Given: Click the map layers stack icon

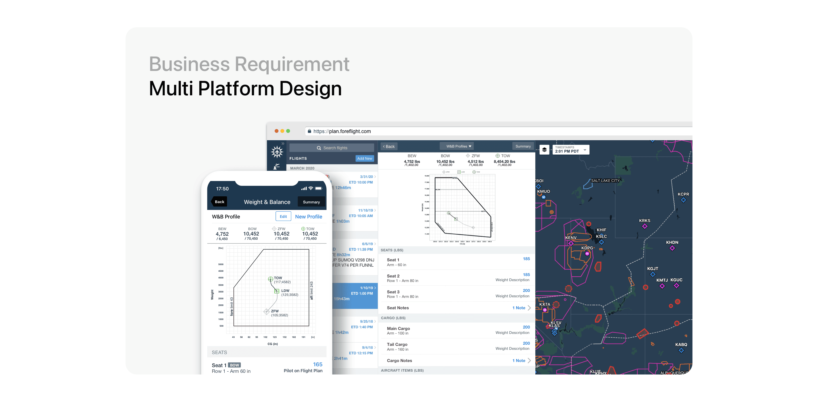Looking at the screenshot, I should click(544, 150).
